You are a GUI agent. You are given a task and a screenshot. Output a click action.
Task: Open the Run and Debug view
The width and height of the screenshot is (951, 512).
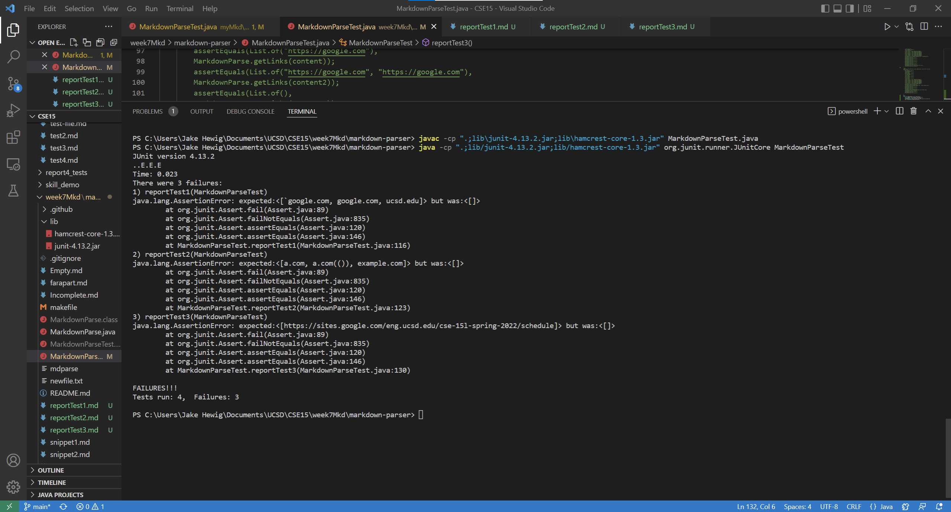tap(13, 110)
